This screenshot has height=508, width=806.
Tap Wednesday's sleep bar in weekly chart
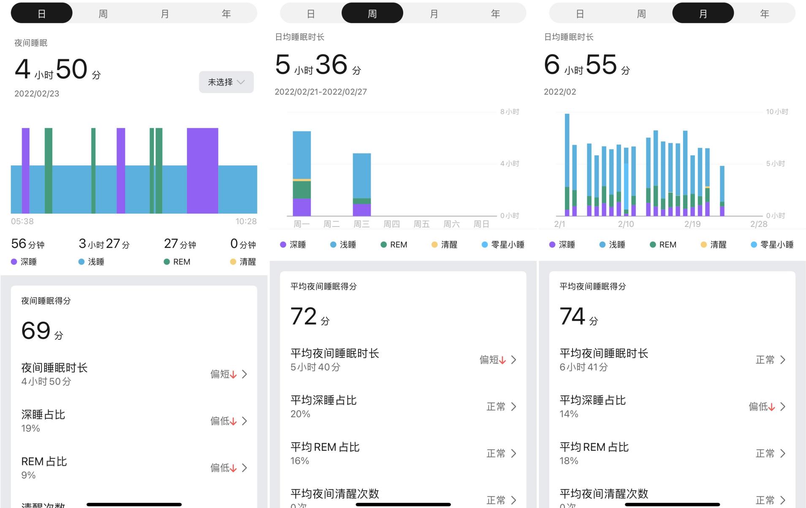362,184
